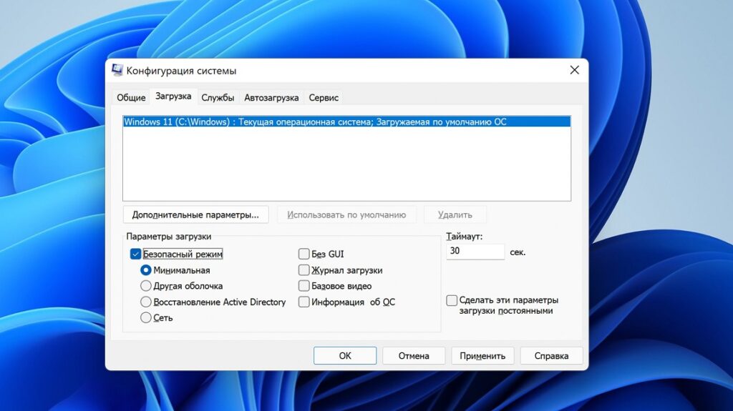This screenshot has width=733, height=411.
Task: Click the Отмена button
Action: pos(414,355)
